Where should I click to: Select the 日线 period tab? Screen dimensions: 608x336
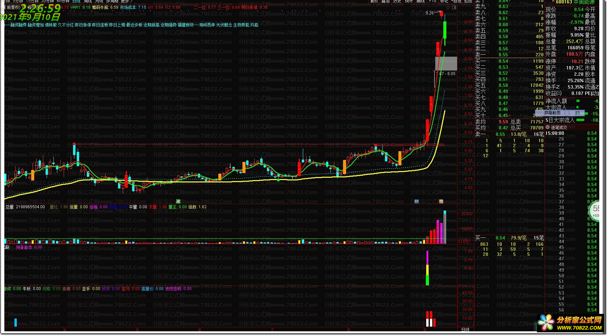(x=76, y=1)
